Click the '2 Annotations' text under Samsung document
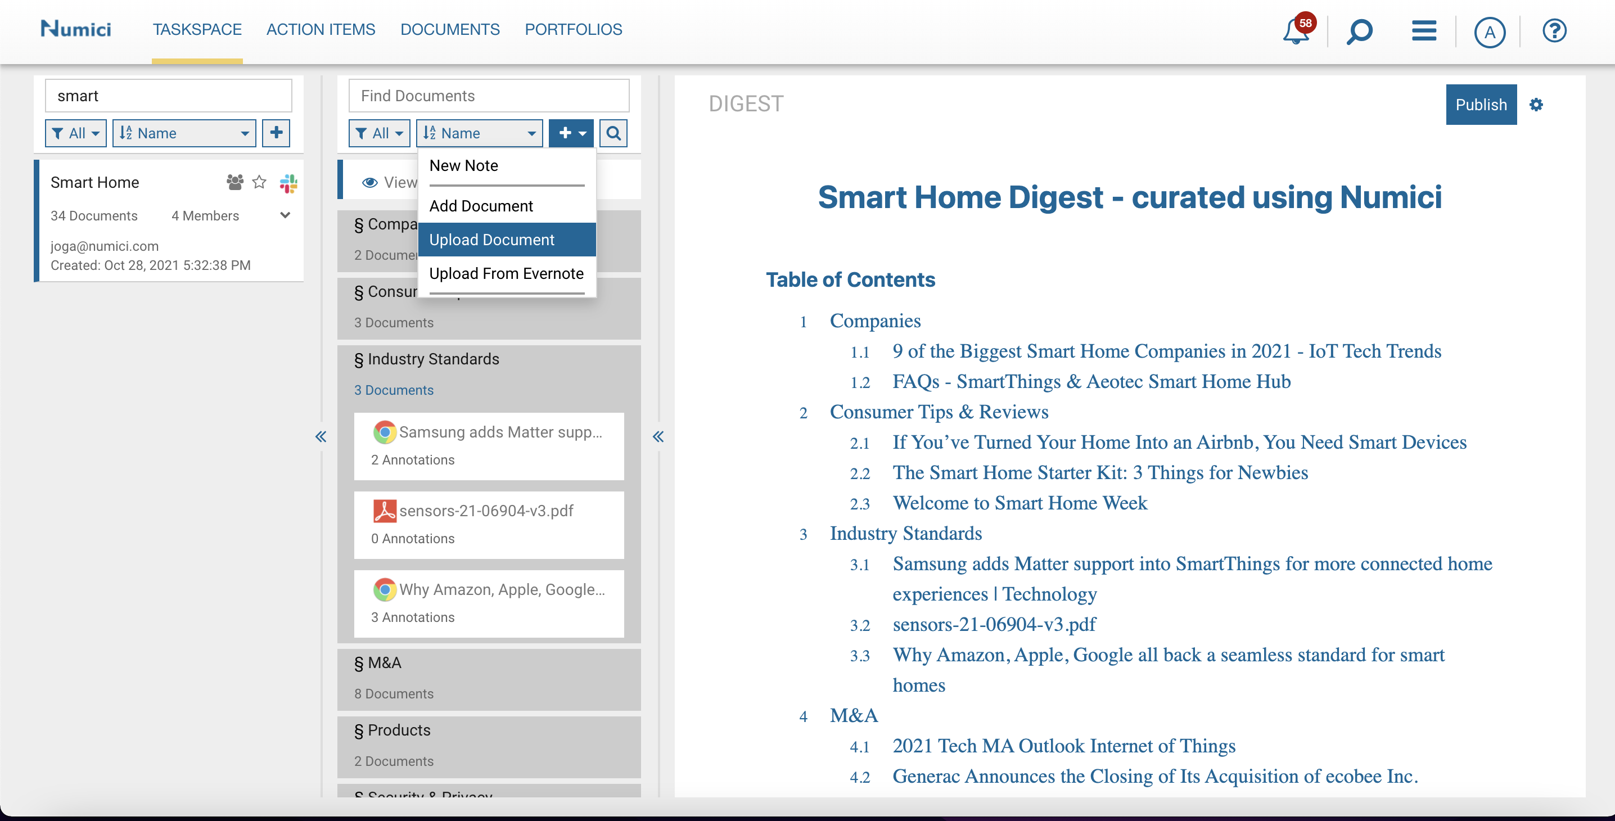Viewport: 1615px width, 821px height. 413,459
